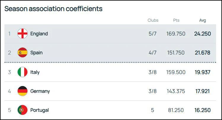The height and width of the screenshot is (120, 222).
Task: Sort table by Avg column header
Action: pos(202,20)
